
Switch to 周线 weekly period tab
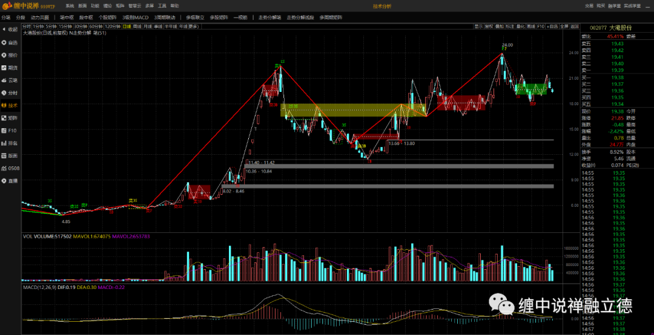click(137, 26)
